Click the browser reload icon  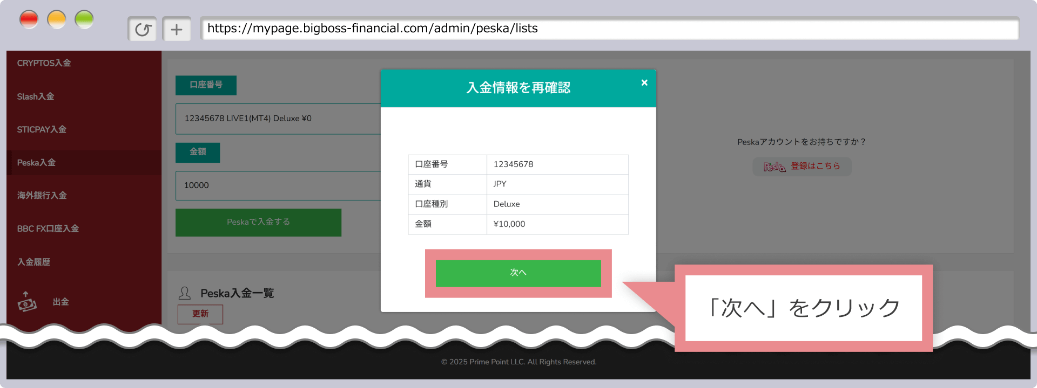143,29
